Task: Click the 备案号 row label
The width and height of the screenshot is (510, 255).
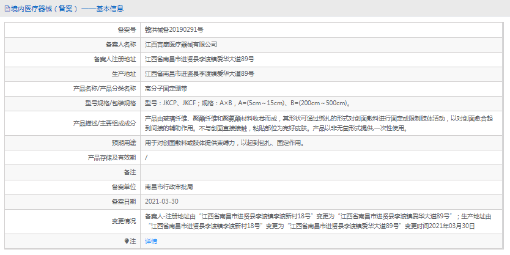Action: pyautogui.click(x=127, y=30)
